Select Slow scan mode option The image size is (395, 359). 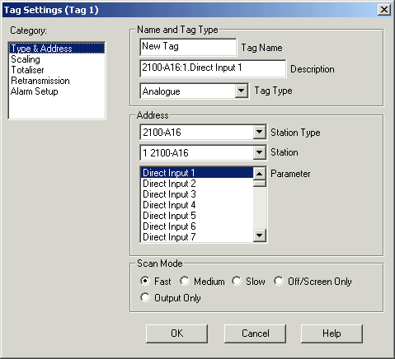(x=237, y=281)
